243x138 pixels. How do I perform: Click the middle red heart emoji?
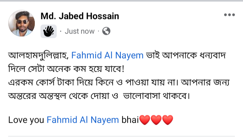156,120
